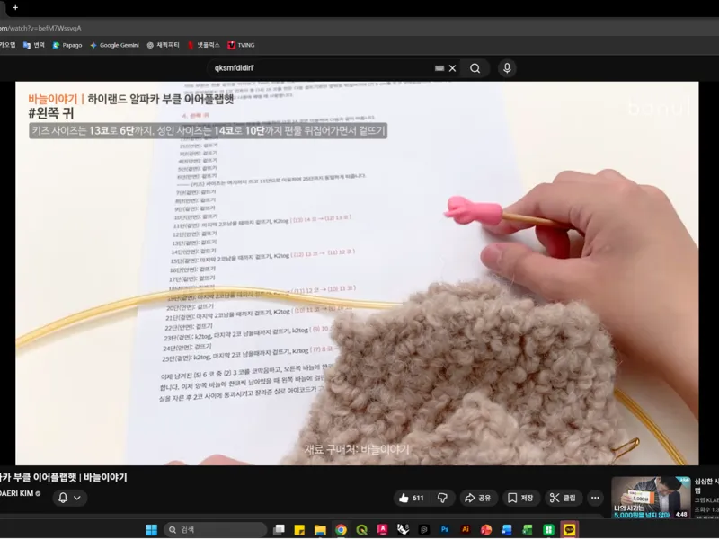Open KakaoTalk from the taskbar
The image size is (719, 539).
569,530
